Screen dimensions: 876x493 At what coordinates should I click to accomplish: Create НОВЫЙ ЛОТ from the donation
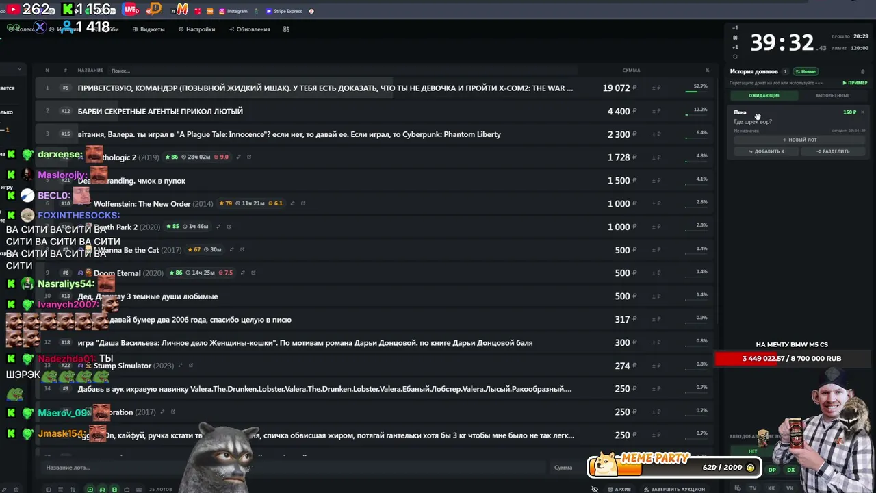coord(800,140)
